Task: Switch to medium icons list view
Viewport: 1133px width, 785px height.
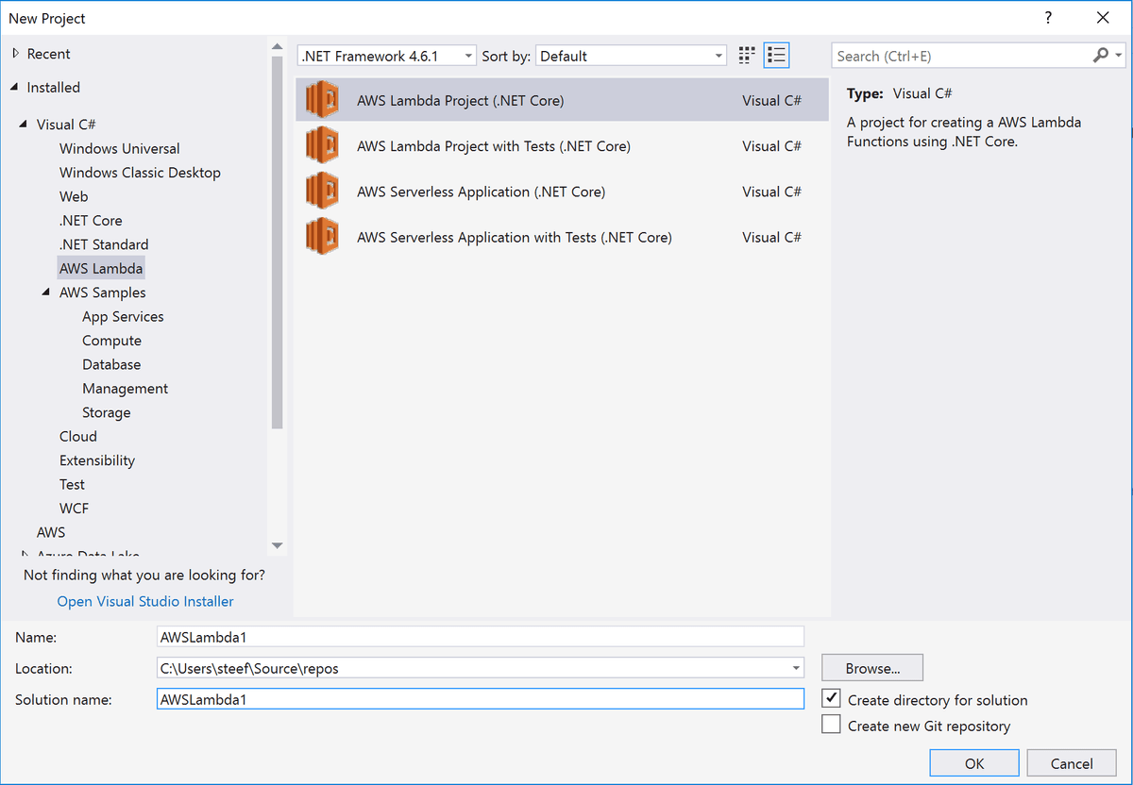Action: tap(776, 56)
